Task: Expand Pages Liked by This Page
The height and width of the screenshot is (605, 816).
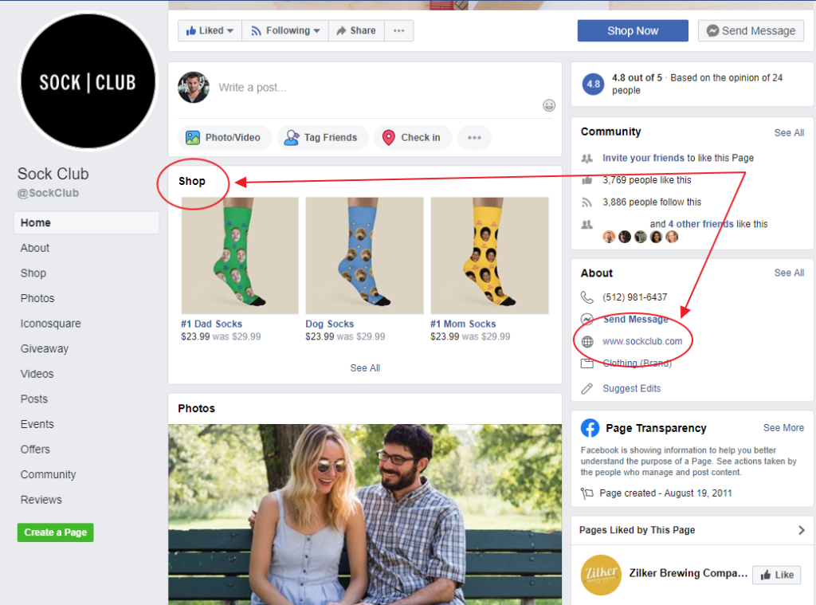Action: tap(802, 530)
